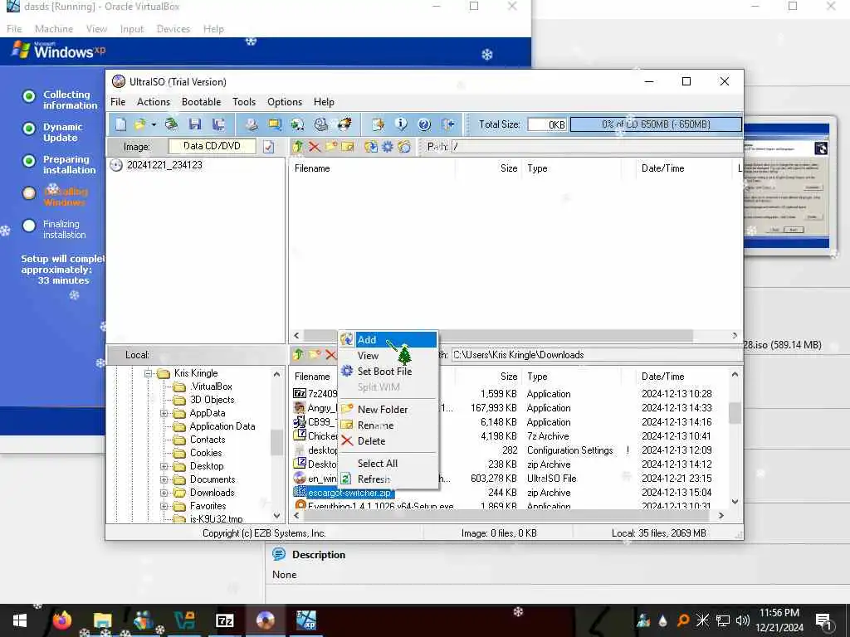Open the Devices menu in VirtualBox window
850x637 pixels.
click(173, 29)
